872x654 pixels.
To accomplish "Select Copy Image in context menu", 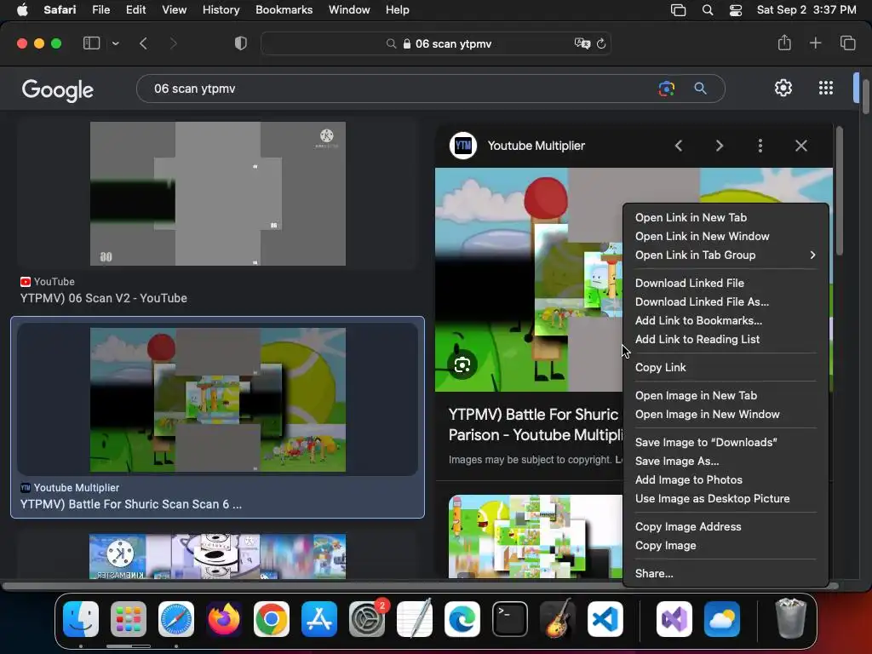I will 666,546.
